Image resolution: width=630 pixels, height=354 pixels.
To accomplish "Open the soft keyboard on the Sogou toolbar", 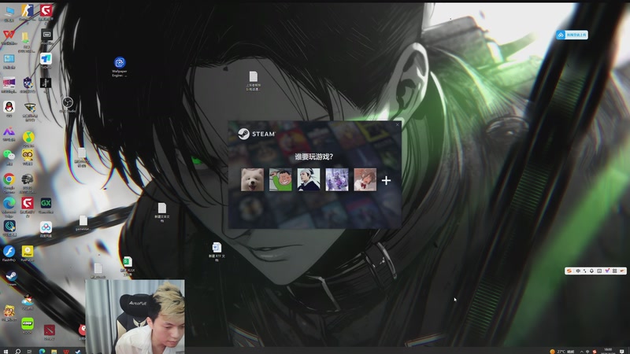I will click(599, 271).
